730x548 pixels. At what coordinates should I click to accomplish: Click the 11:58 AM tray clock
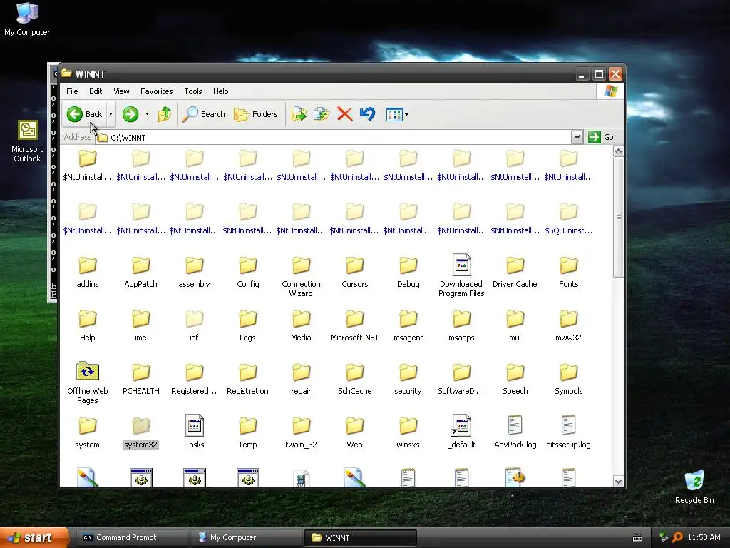(x=704, y=538)
